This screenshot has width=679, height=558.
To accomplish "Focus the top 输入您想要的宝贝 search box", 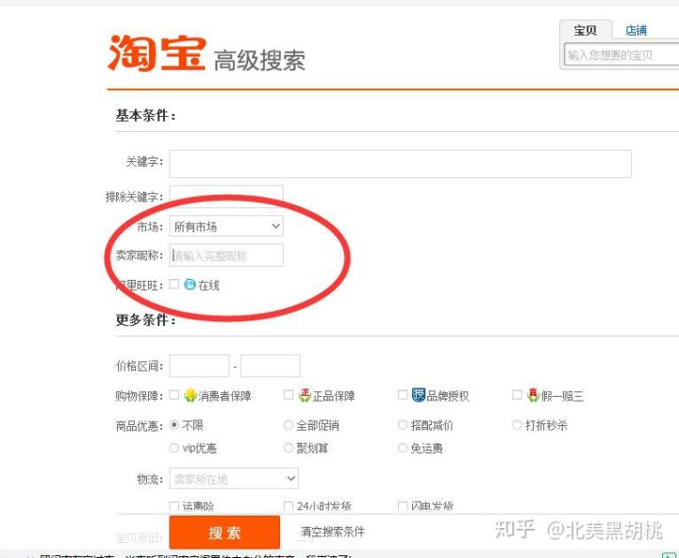I will pos(621,55).
